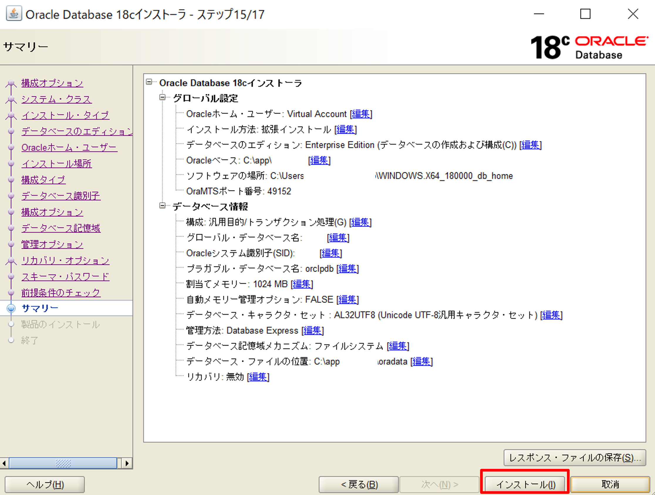Click the Oracle 18c Database logo
Image resolution: width=655 pixels, height=495 pixels.
pyautogui.click(x=589, y=47)
